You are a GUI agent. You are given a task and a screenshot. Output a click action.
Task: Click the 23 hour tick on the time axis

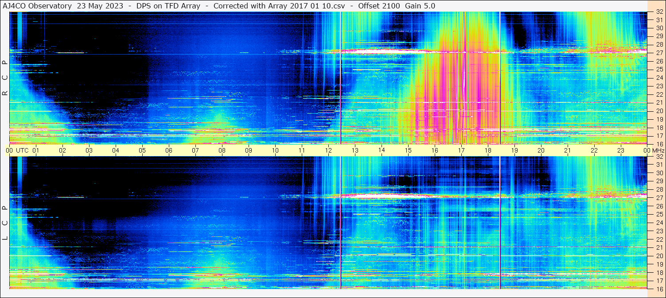tap(621, 150)
